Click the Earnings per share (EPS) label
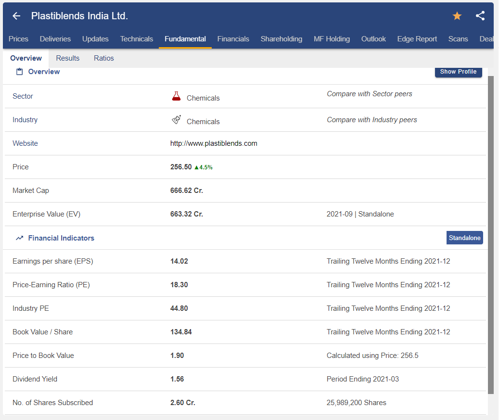Screen dimensions: 499x420 tap(53, 261)
